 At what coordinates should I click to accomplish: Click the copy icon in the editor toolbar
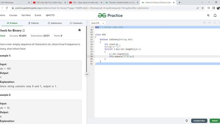click(x=205, y=23)
